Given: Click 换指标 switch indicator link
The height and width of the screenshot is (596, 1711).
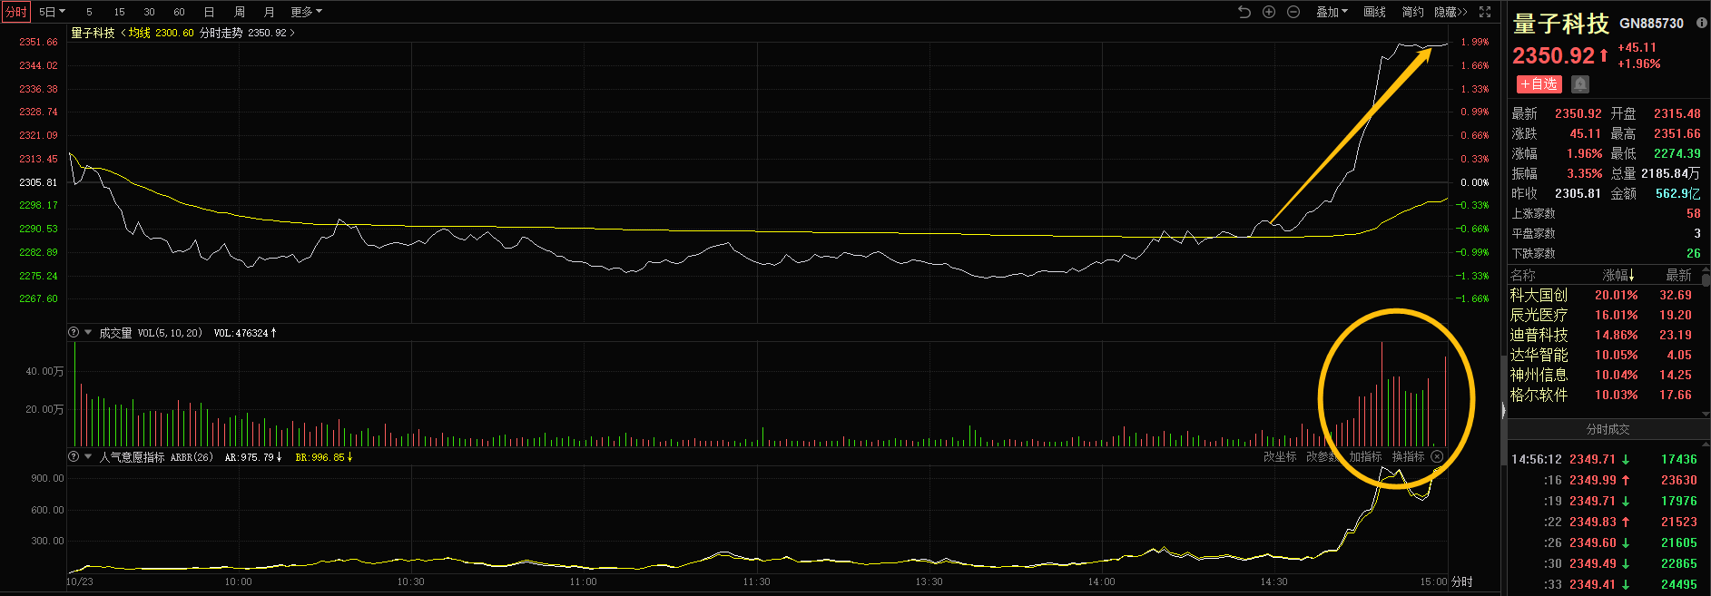Looking at the screenshot, I should (1408, 457).
